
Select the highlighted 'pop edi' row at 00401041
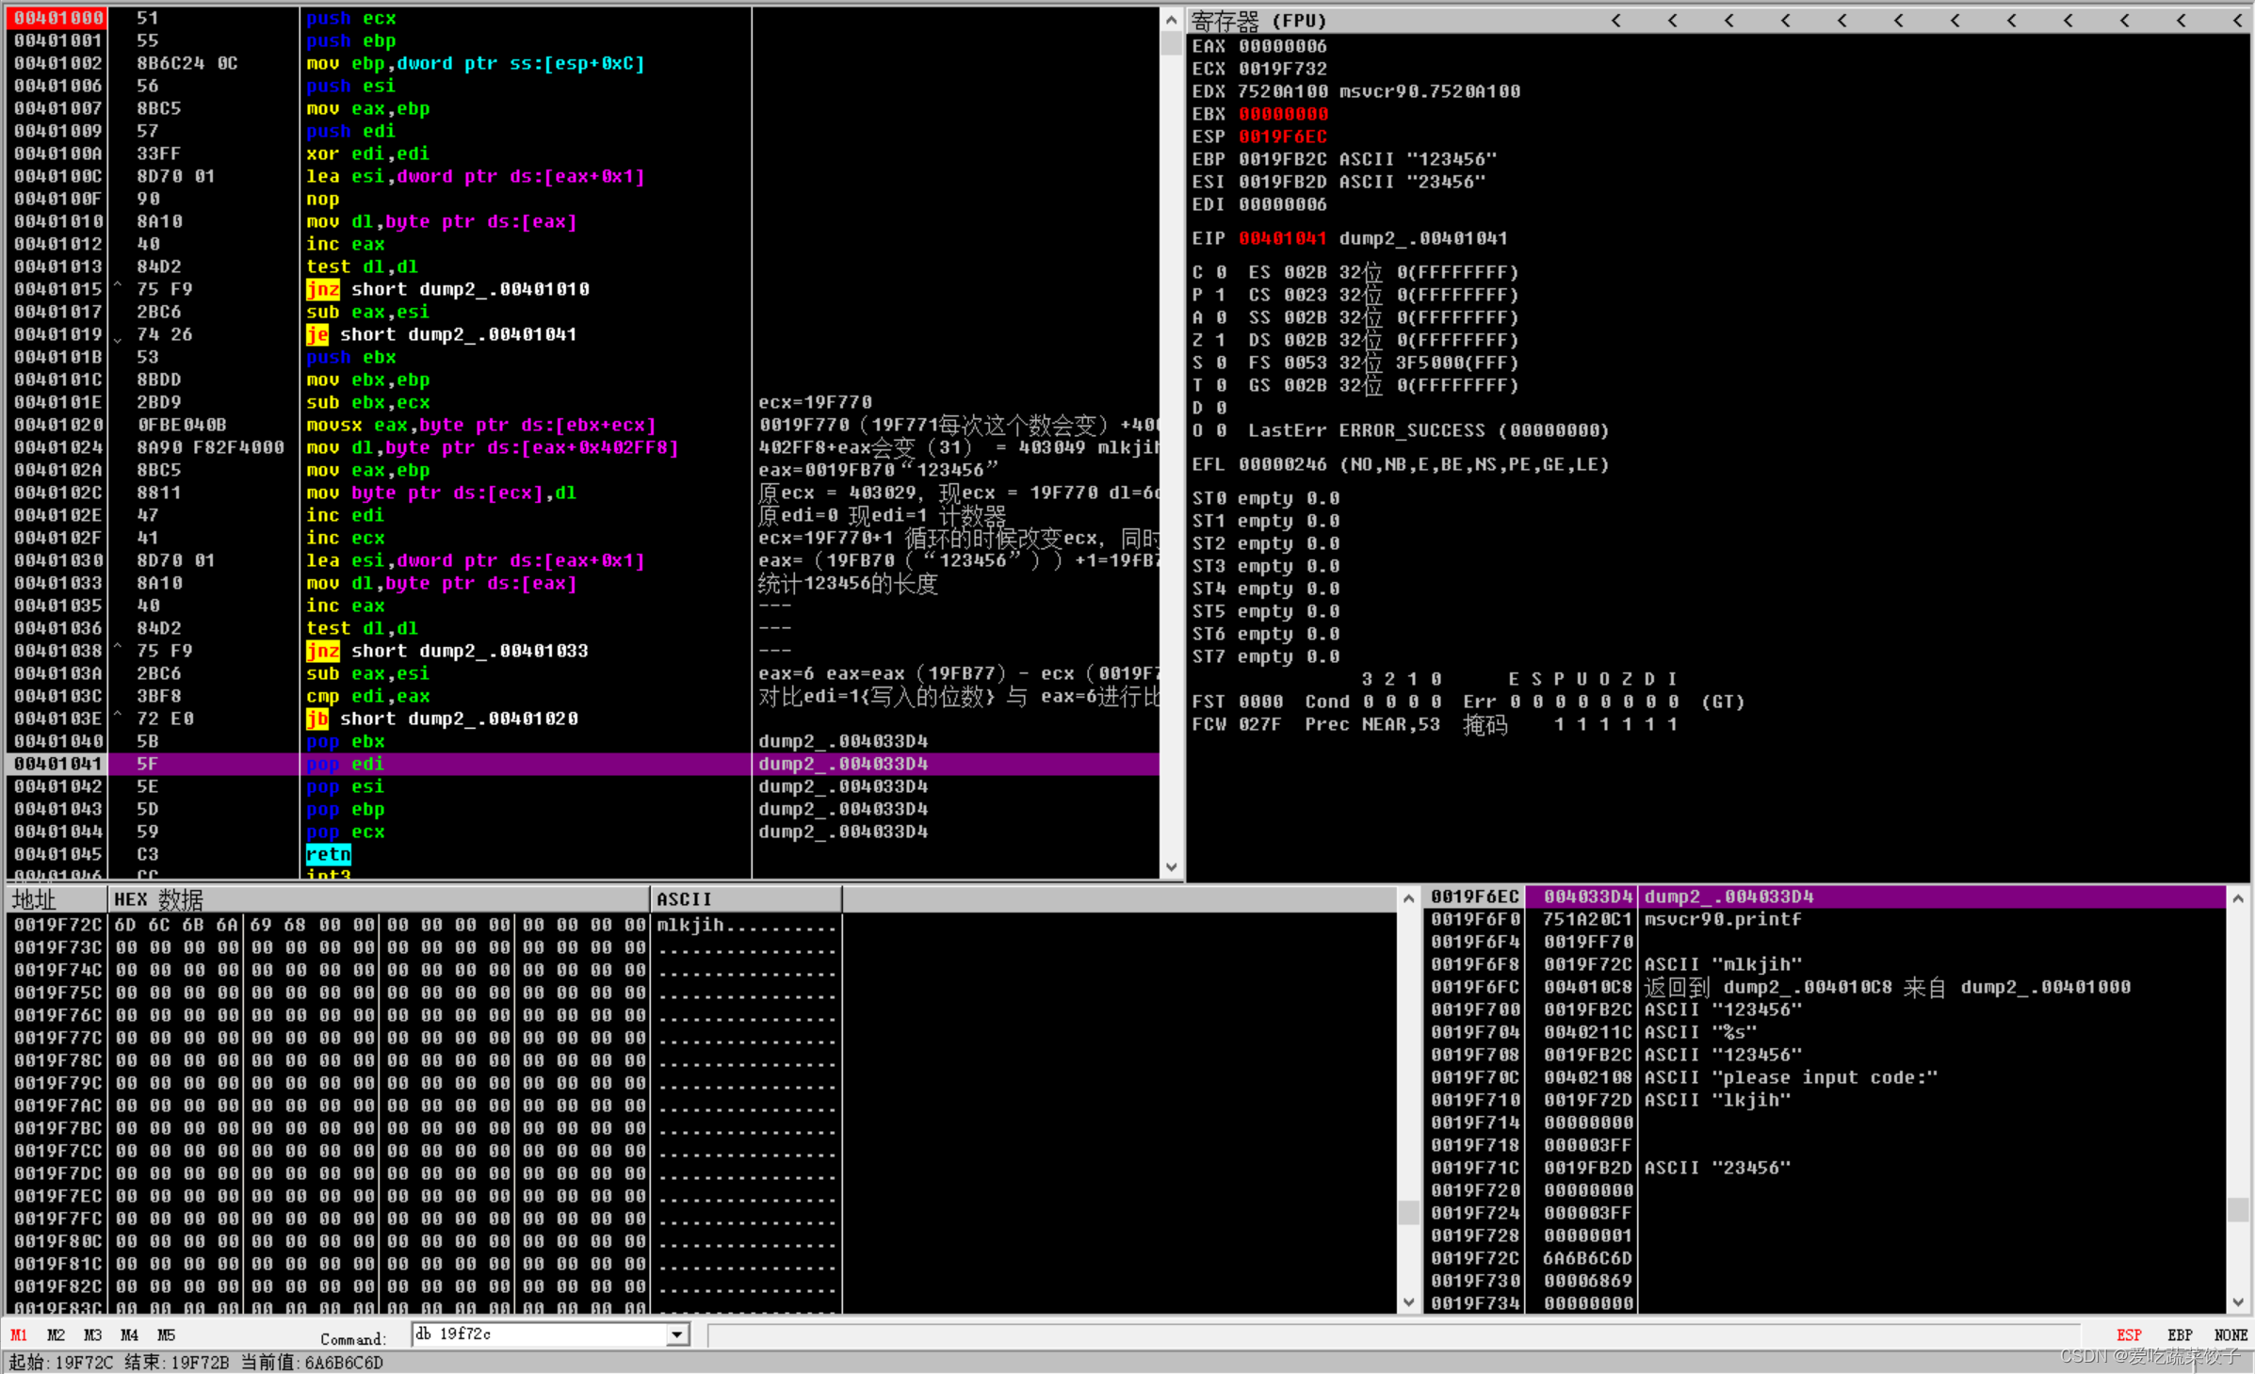click(x=583, y=764)
